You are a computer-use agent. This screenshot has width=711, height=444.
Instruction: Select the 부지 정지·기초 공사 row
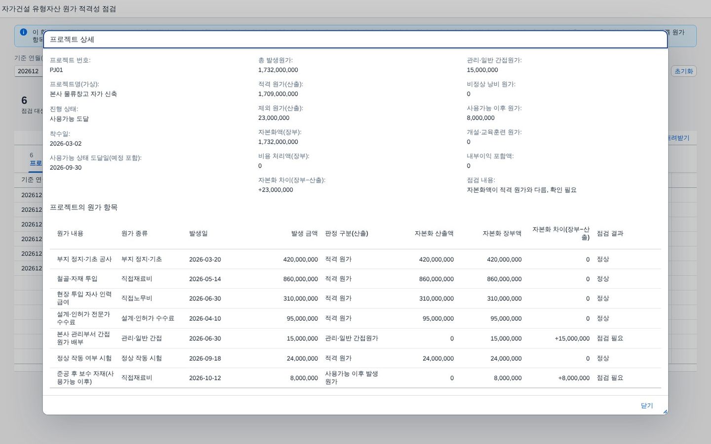355,259
